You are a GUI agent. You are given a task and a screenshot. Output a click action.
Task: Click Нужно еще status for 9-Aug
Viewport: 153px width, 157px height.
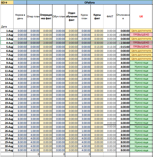point(141,63)
